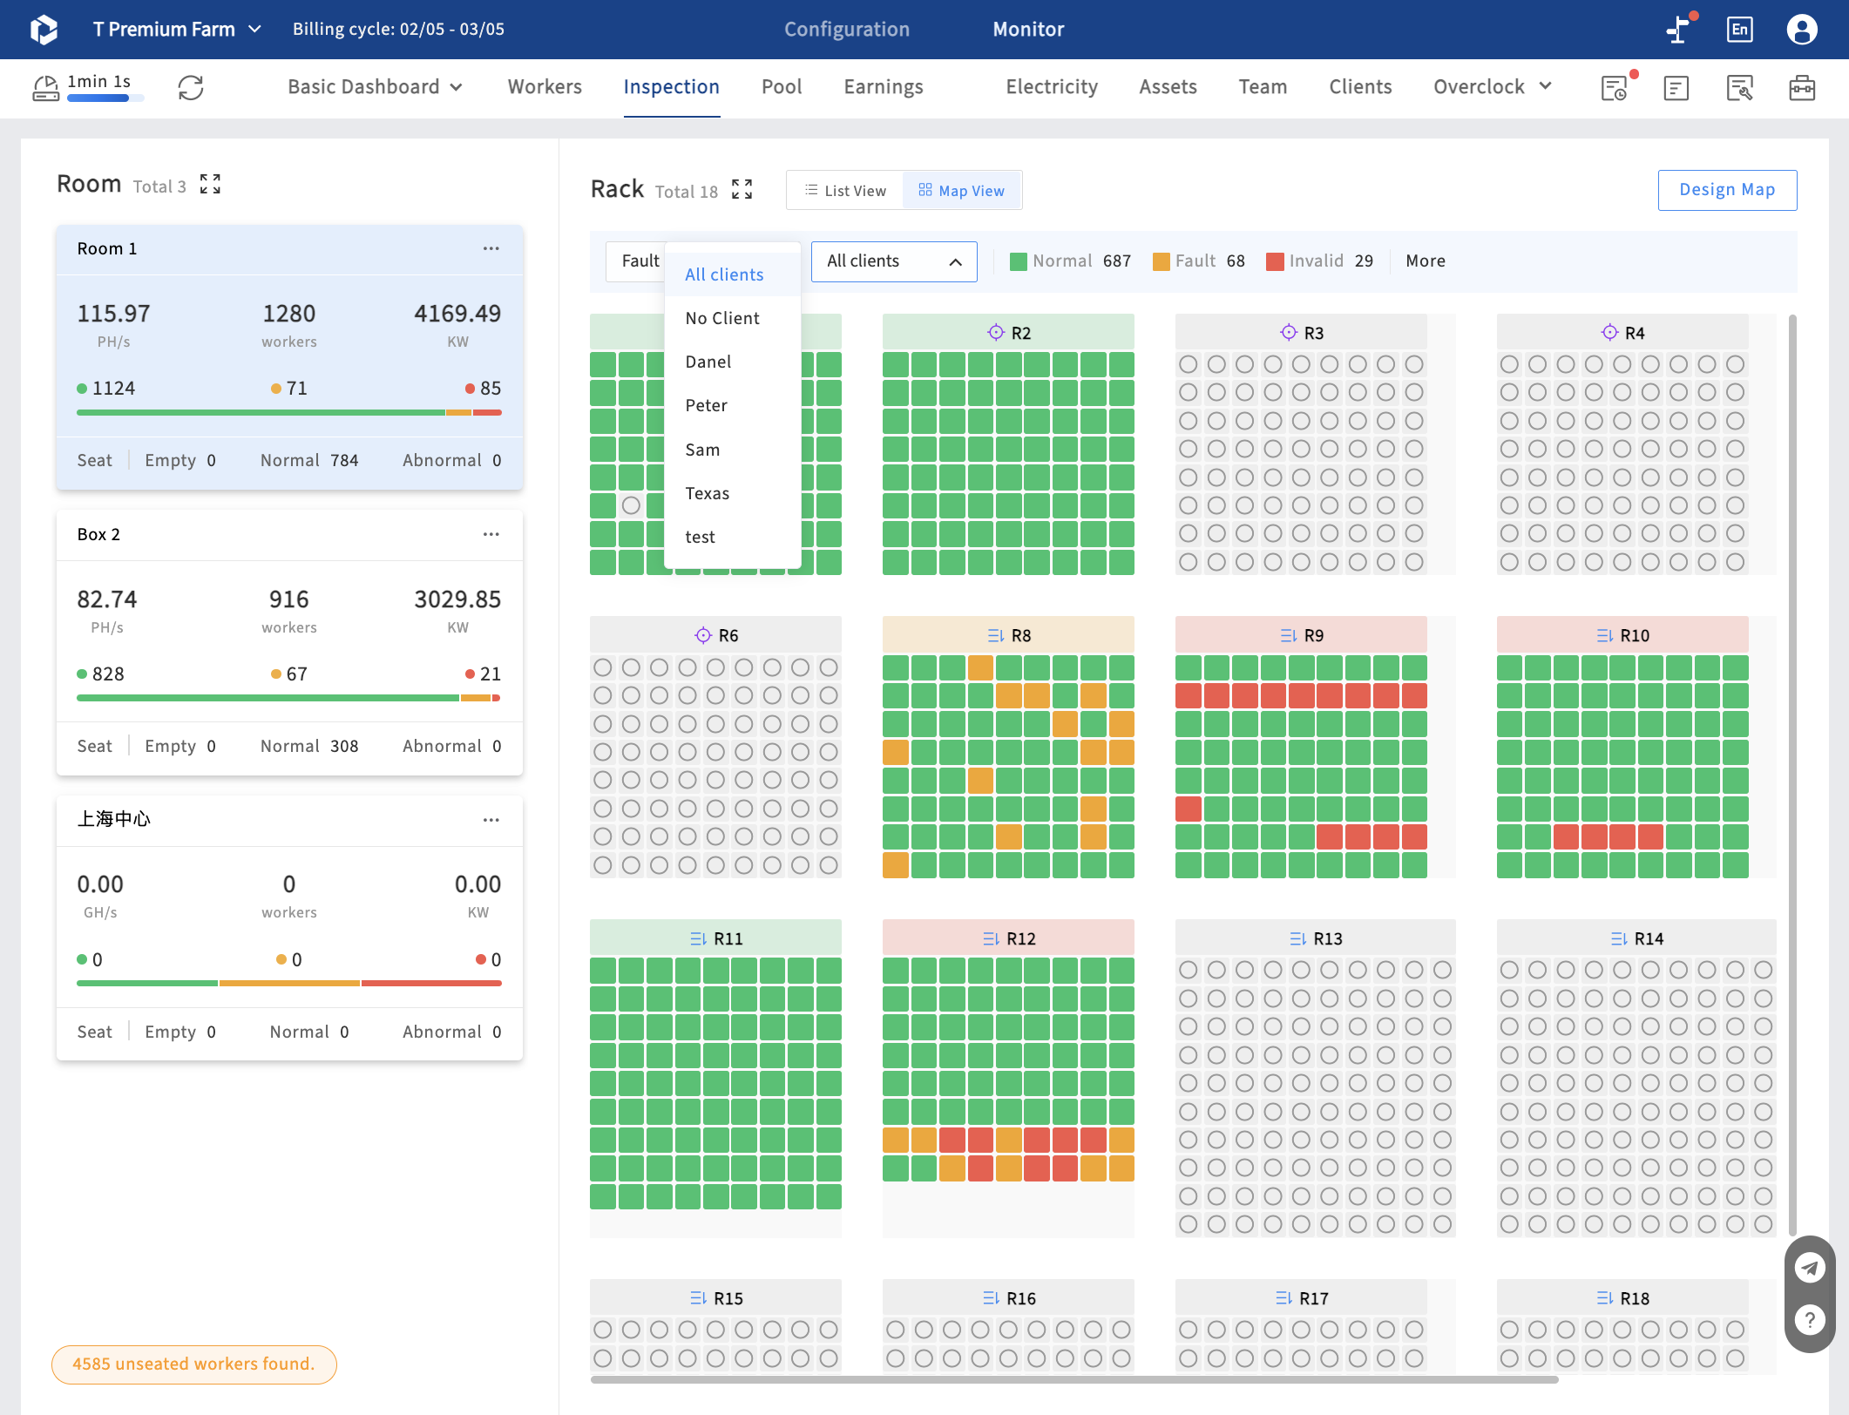Screen dimensions: 1849x1415
Task: Locate rack R2 via its target icon
Action: [x=996, y=332]
